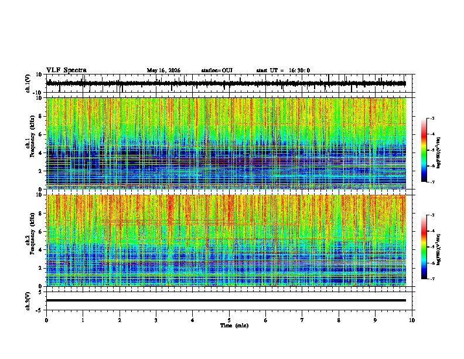Click the 4 kHz tick of ch.2 spectrogram

[41, 250]
